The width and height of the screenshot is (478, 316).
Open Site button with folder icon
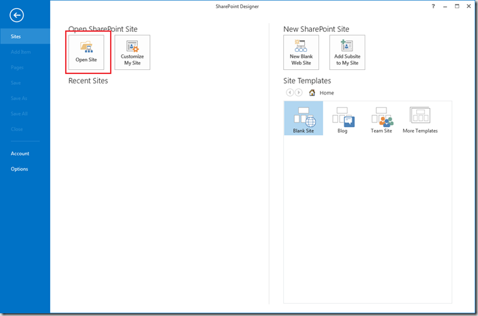86,52
